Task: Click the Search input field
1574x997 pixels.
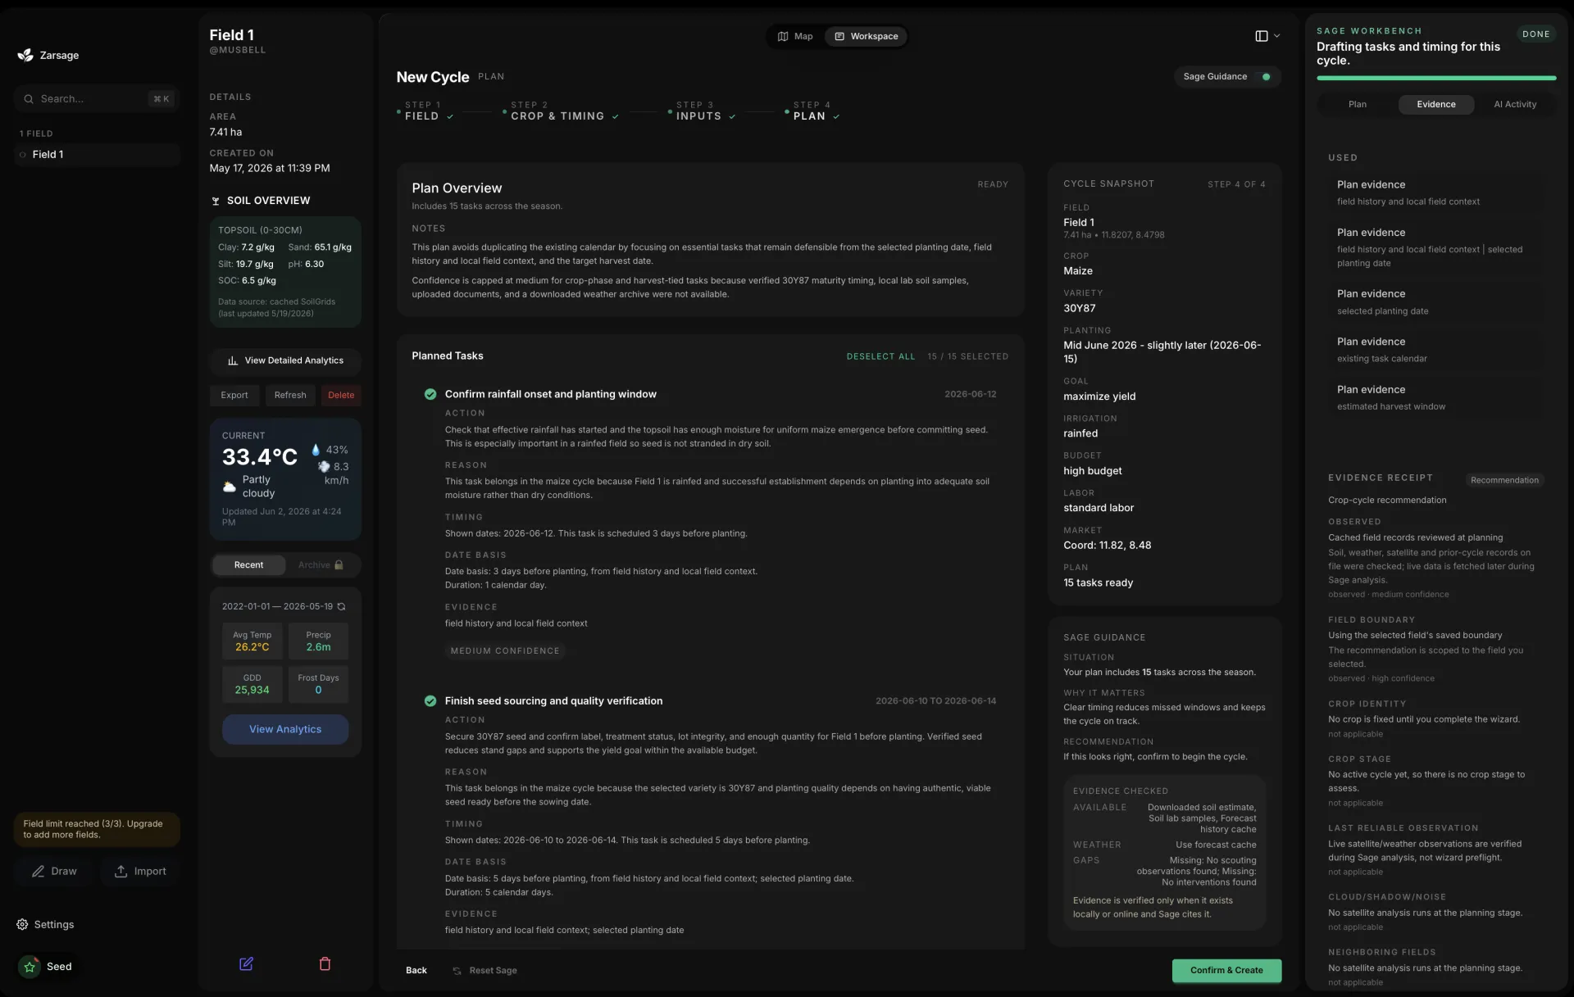Action: (97, 99)
